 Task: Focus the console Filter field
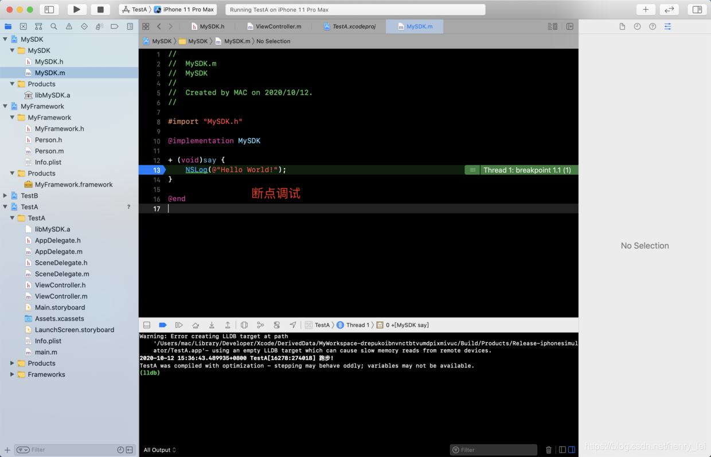494,450
